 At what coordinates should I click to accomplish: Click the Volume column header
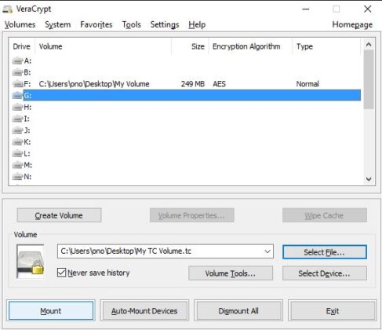click(x=104, y=46)
